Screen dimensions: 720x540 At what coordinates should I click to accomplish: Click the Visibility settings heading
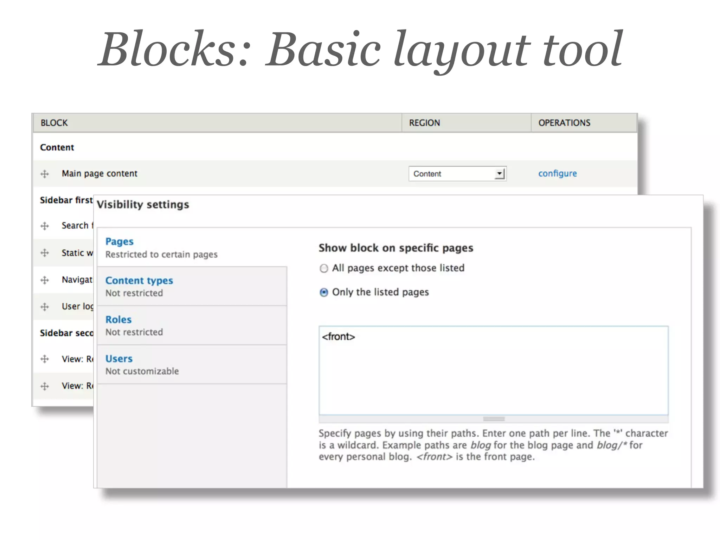point(143,205)
